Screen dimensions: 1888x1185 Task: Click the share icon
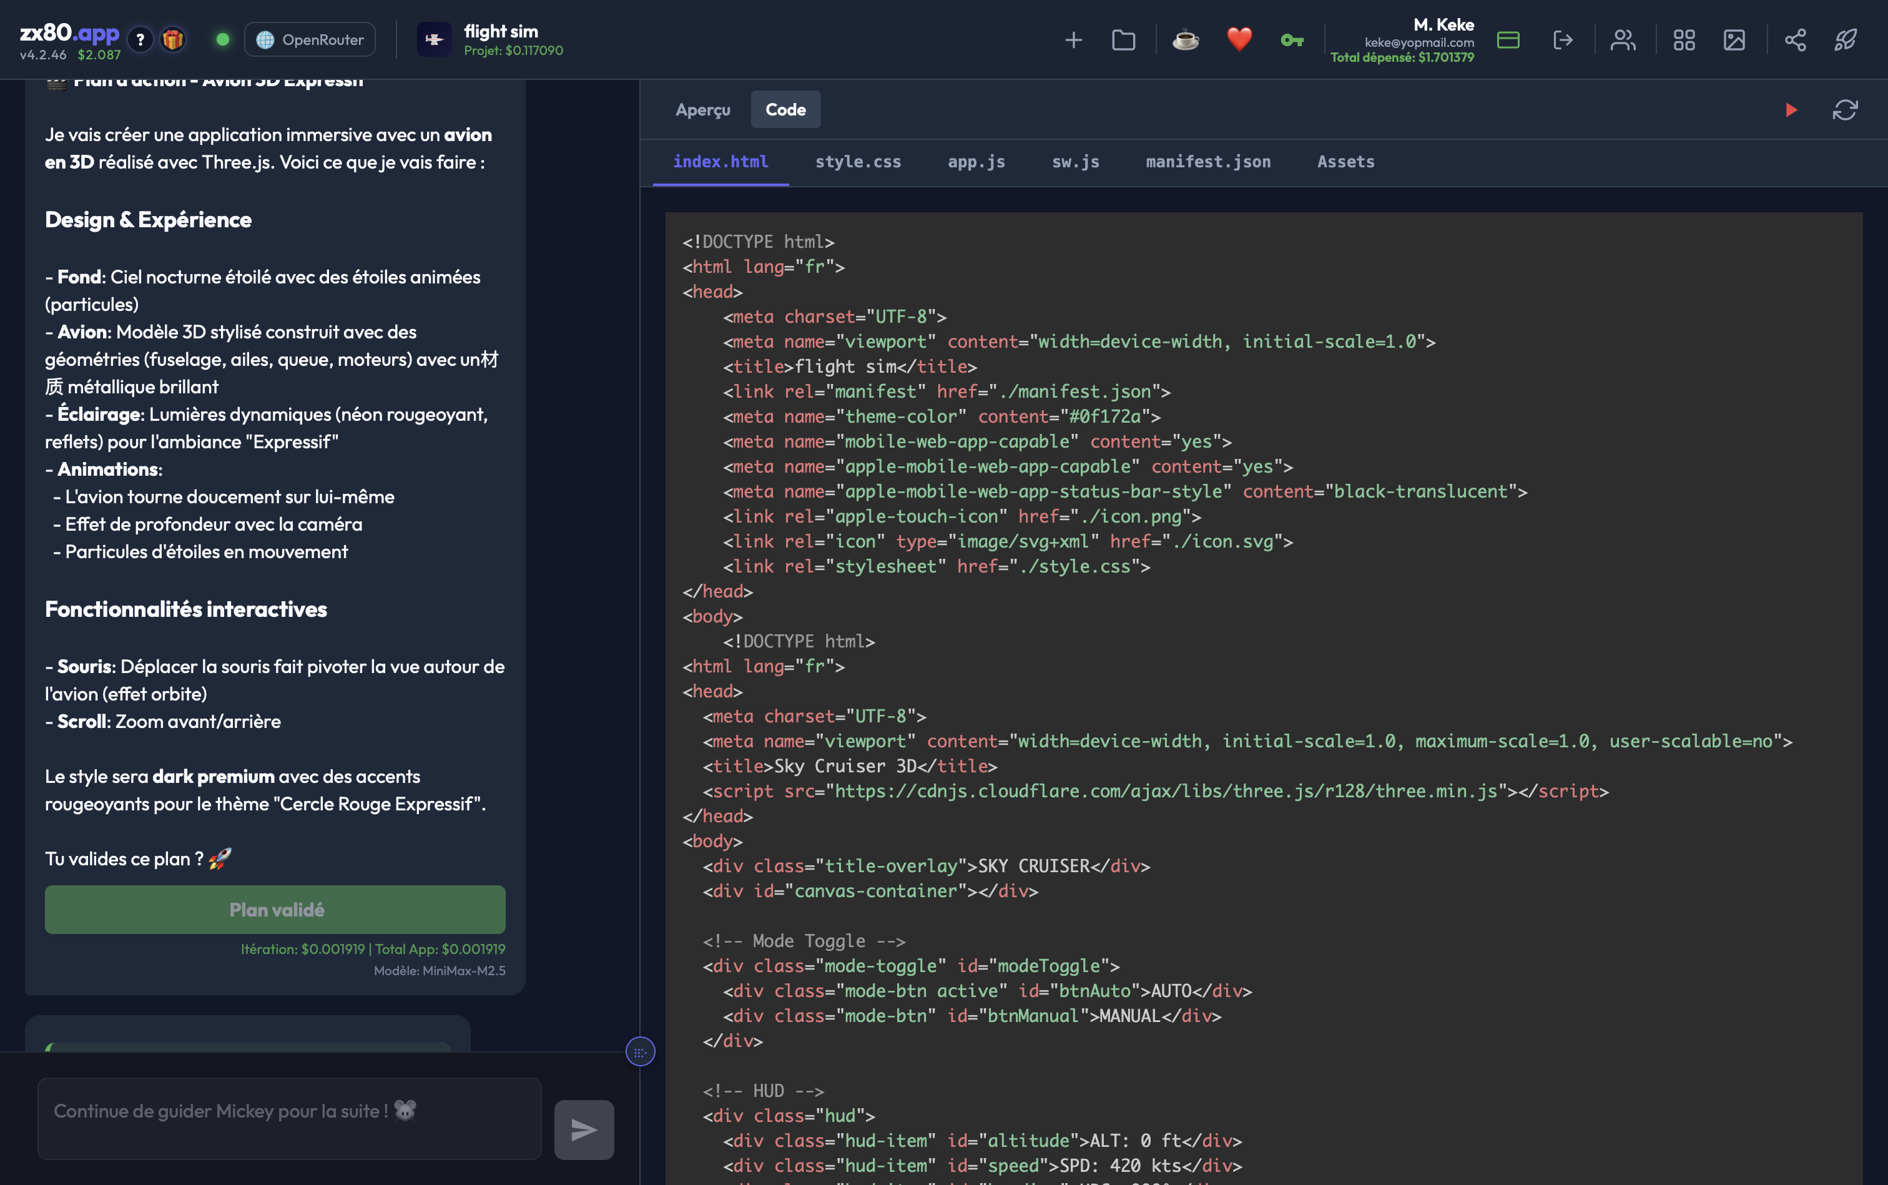1796,39
